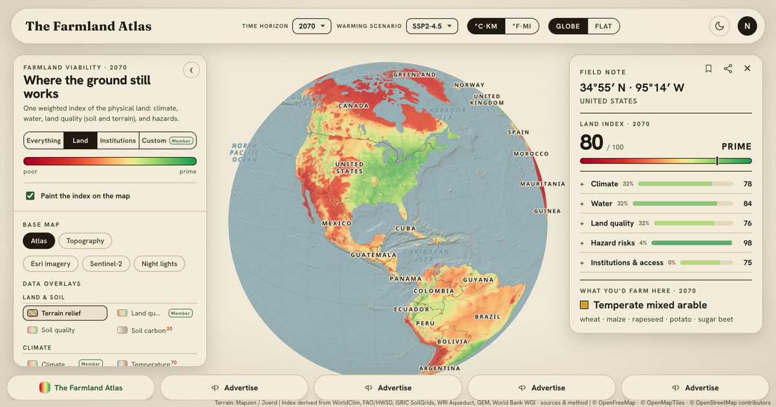The width and height of the screenshot is (776, 407).
Task: Enable the Soil carbon overlay
Action: 145,330
